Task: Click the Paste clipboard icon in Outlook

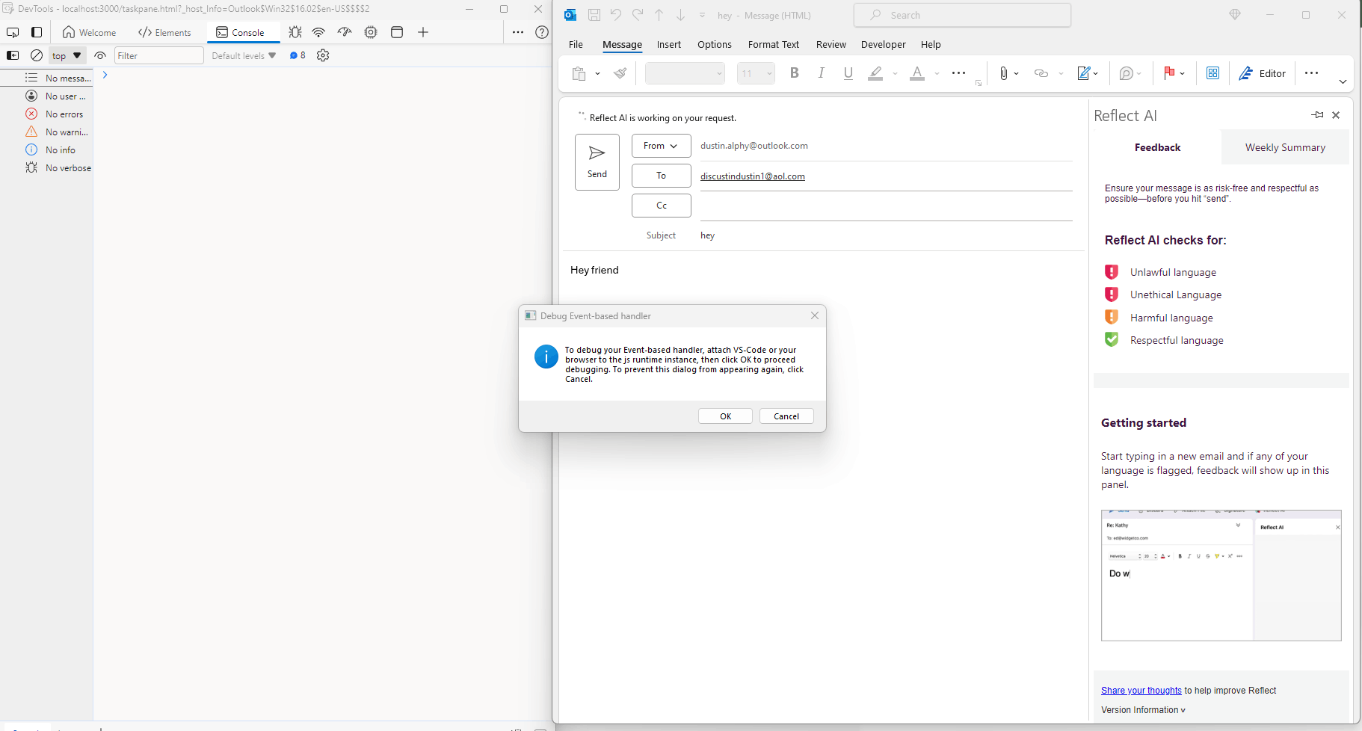Action: pyautogui.click(x=579, y=73)
